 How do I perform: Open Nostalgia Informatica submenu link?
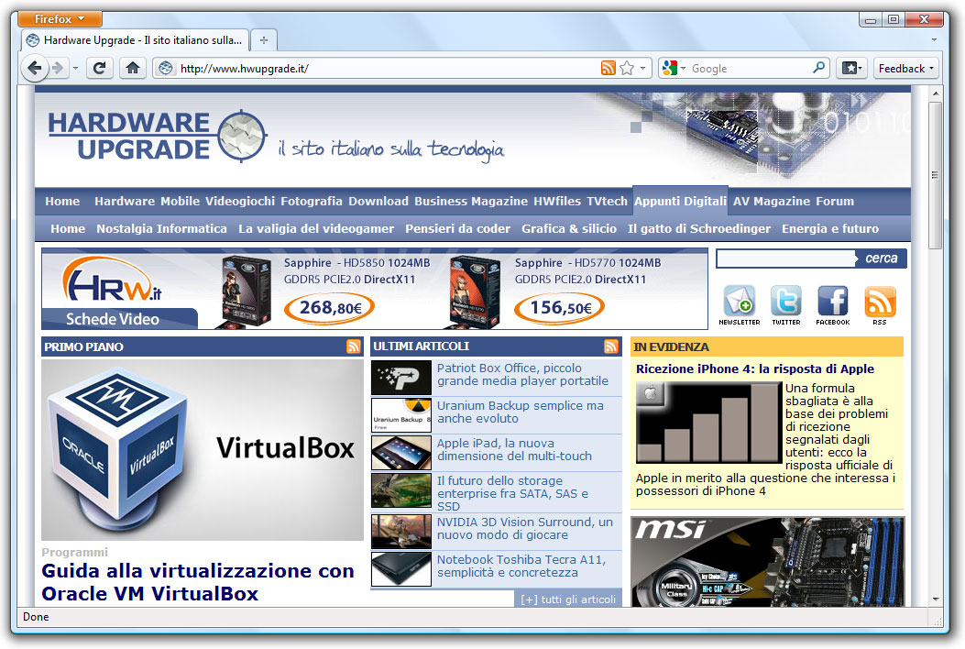coord(161,228)
